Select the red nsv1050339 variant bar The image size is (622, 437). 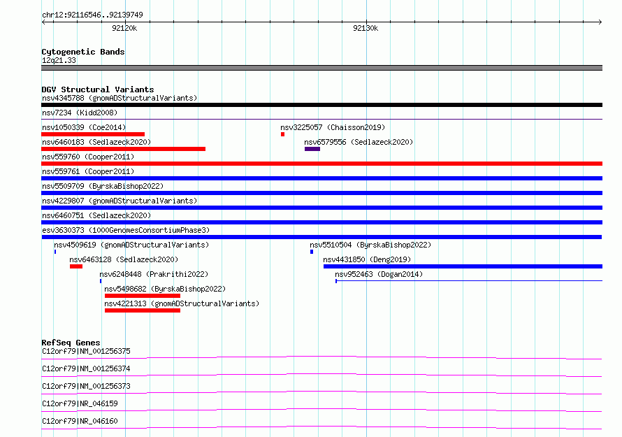[x=93, y=134]
